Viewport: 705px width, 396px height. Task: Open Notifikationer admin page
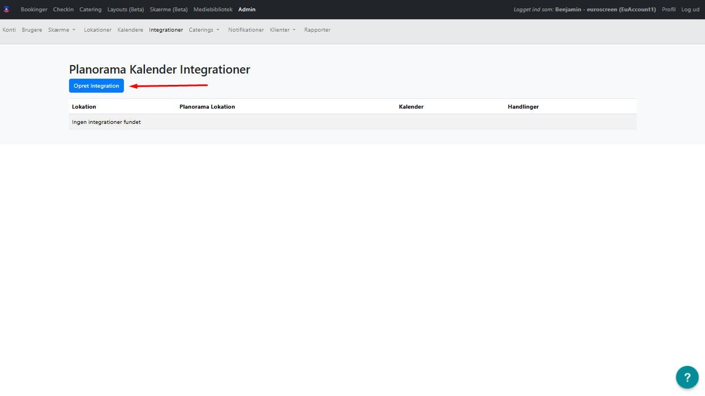(x=246, y=30)
